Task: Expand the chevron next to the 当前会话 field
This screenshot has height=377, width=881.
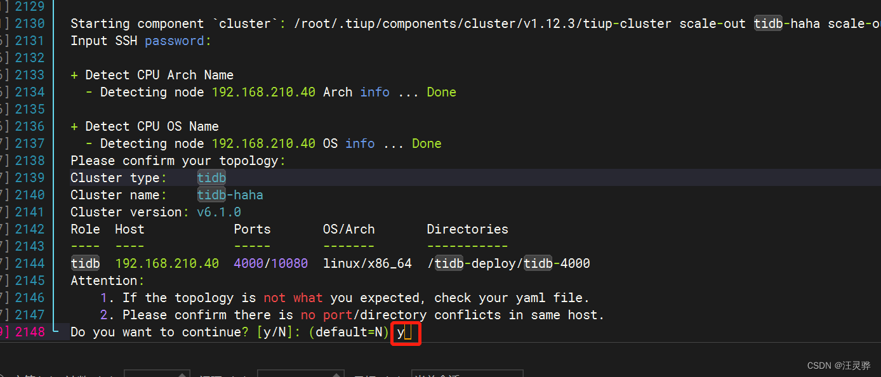Action: (517, 373)
